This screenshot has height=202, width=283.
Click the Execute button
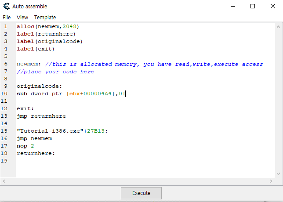click(x=141, y=193)
